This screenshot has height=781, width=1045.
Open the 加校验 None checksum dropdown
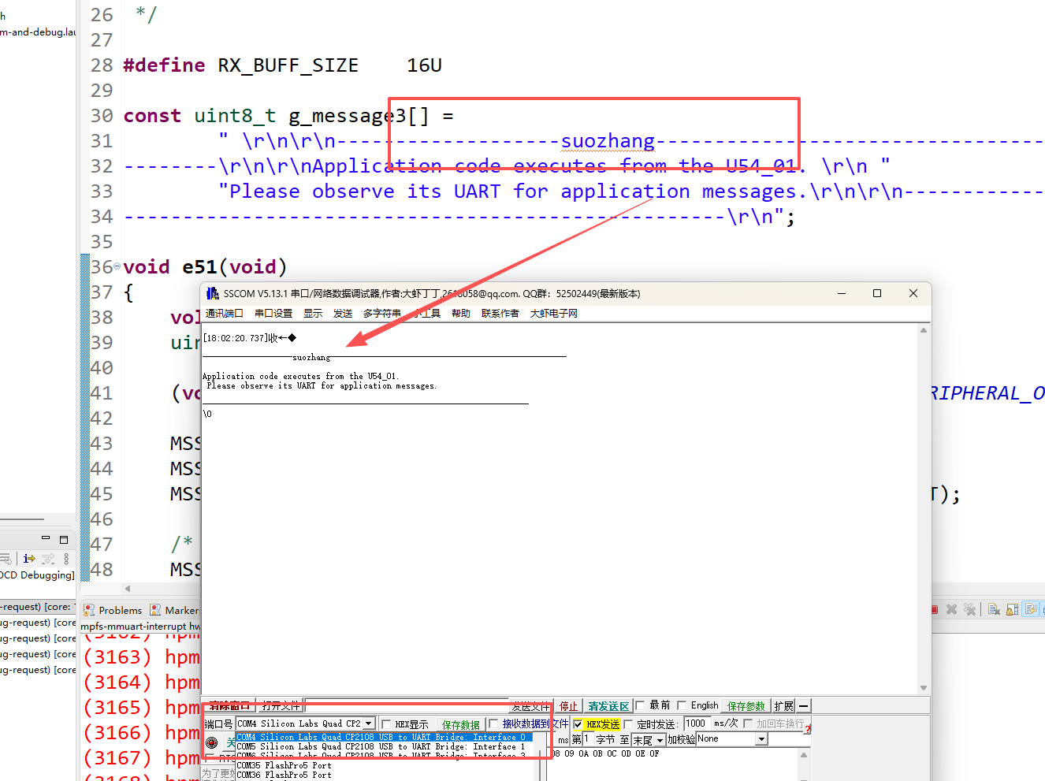pyautogui.click(x=761, y=739)
